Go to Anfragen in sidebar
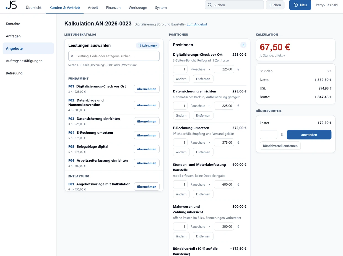 tap(28, 36)
